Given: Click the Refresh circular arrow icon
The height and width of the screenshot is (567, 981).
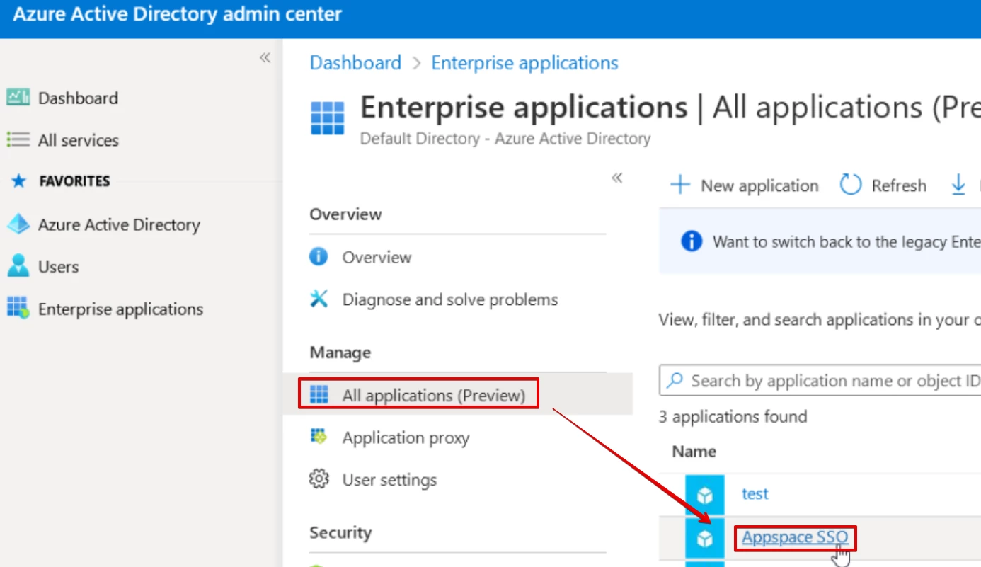Looking at the screenshot, I should pyautogui.click(x=851, y=185).
